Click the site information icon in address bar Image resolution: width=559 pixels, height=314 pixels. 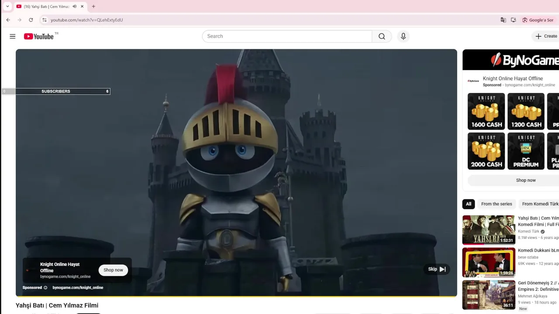click(44, 20)
